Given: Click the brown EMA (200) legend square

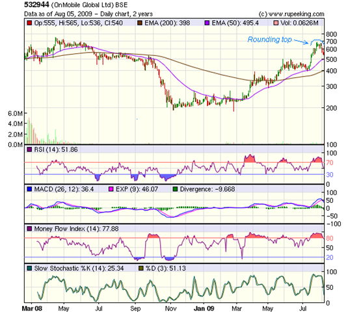Looking at the screenshot, I should (140, 23).
